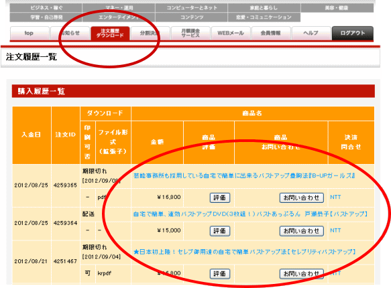Click 評価 button for the ¥15,000 order
The height and width of the screenshot is (288, 391).
coord(220,231)
